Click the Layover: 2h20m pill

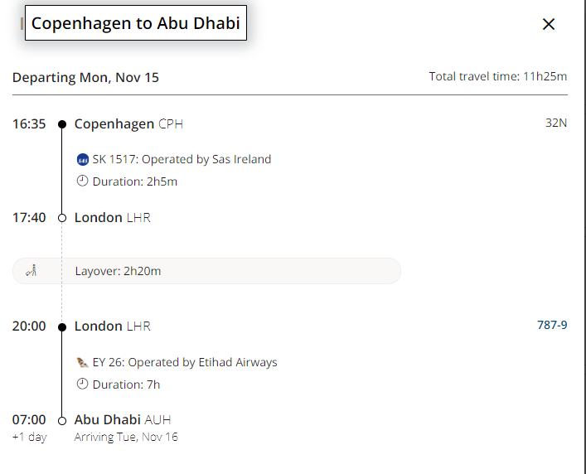click(206, 270)
